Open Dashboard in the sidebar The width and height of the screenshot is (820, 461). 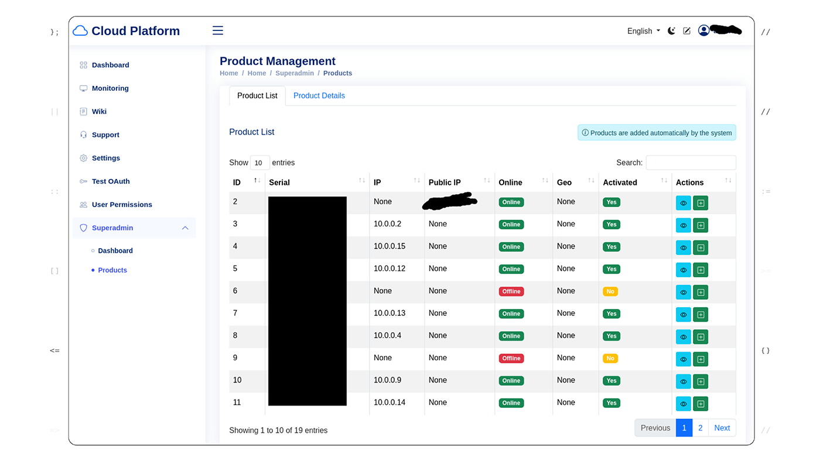pos(111,65)
